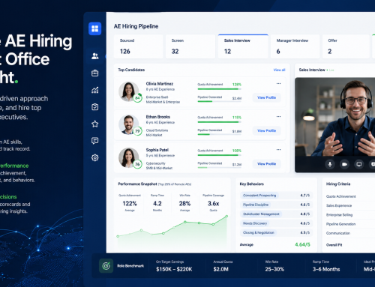Click View all in Top Candidates
The image size is (375, 287).
pyautogui.click(x=279, y=70)
